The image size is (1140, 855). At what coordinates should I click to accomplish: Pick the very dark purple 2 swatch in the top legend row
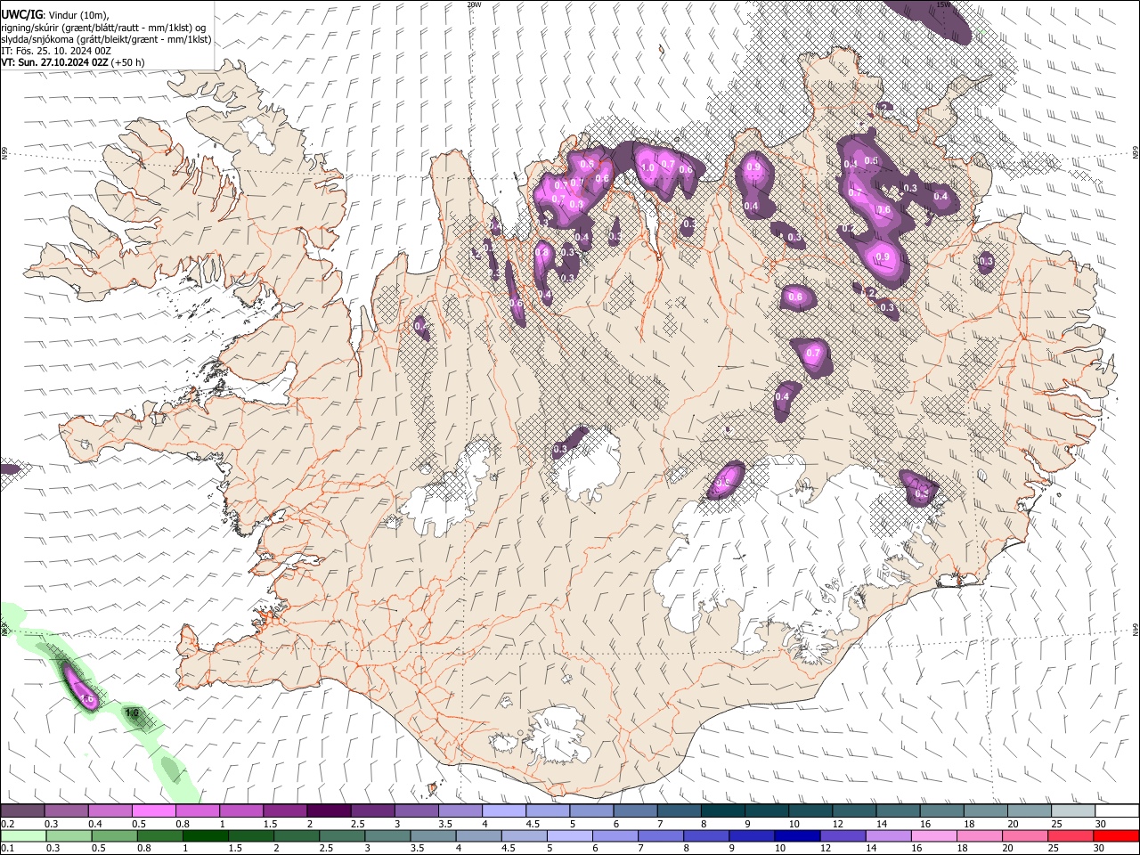[x=328, y=811]
